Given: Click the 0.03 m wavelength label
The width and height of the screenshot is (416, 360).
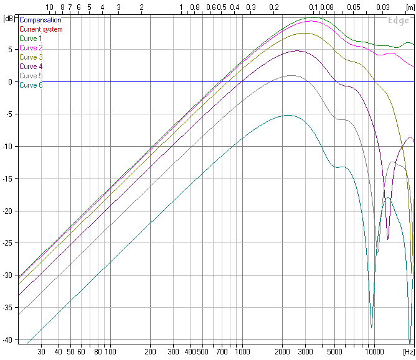Looking at the screenshot, I should pos(383,7).
